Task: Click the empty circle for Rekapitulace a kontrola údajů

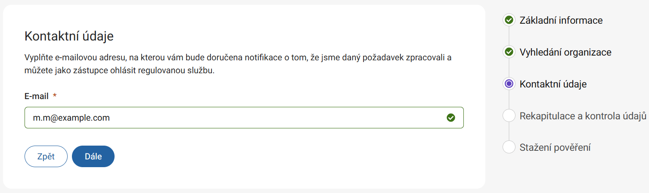Action: pyautogui.click(x=509, y=116)
